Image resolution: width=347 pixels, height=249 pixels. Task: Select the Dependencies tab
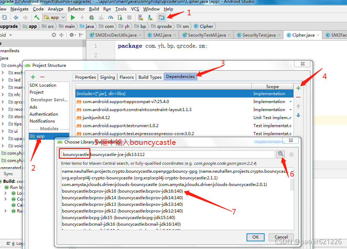point(180,77)
